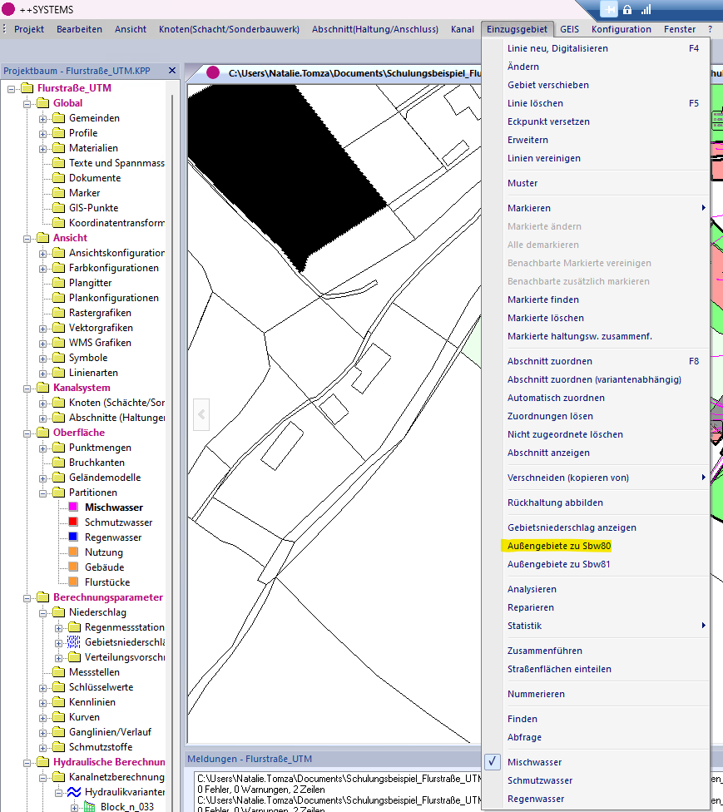Enable Regenwasser in the Einzugsgebiet menu

pyautogui.click(x=535, y=799)
